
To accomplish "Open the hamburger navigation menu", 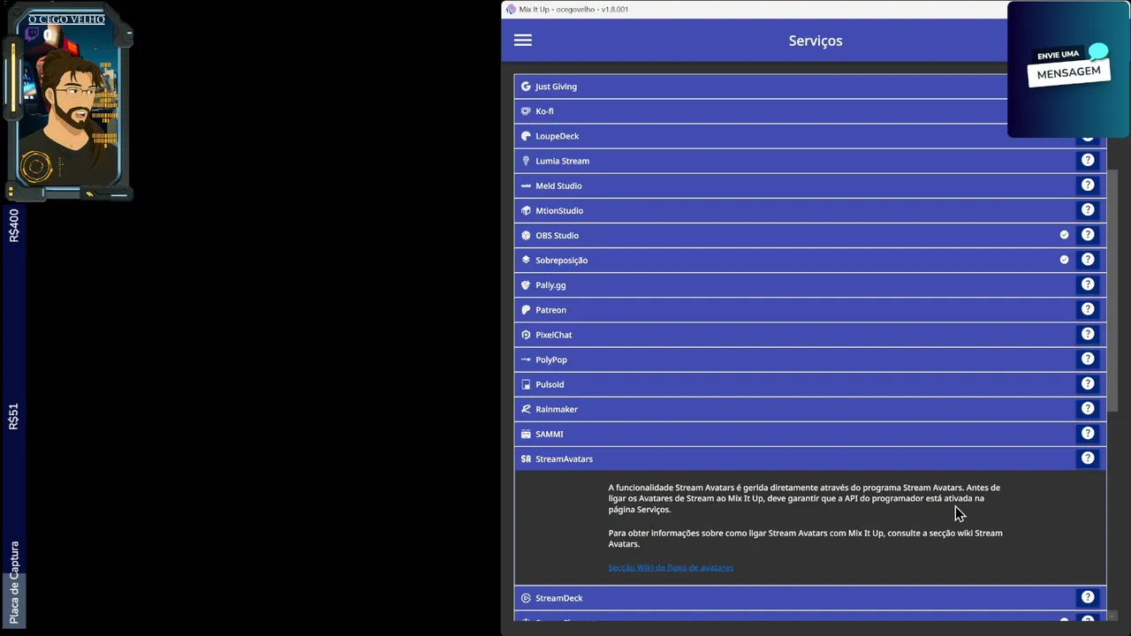I will pyautogui.click(x=523, y=41).
